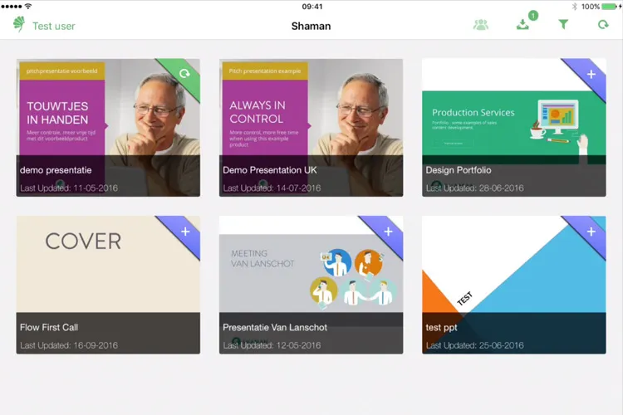This screenshot has width=623, height=415.
Task: Open the Flow First Call cover thumbnail
Action: 108,285
